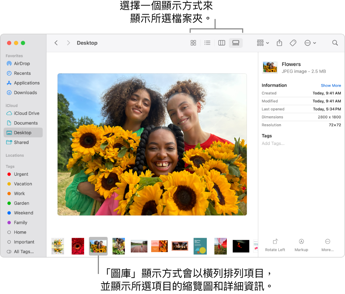Open AirDrop in the sidebar
This screenshot has height=294, width=345.
(x=23, y=64)
